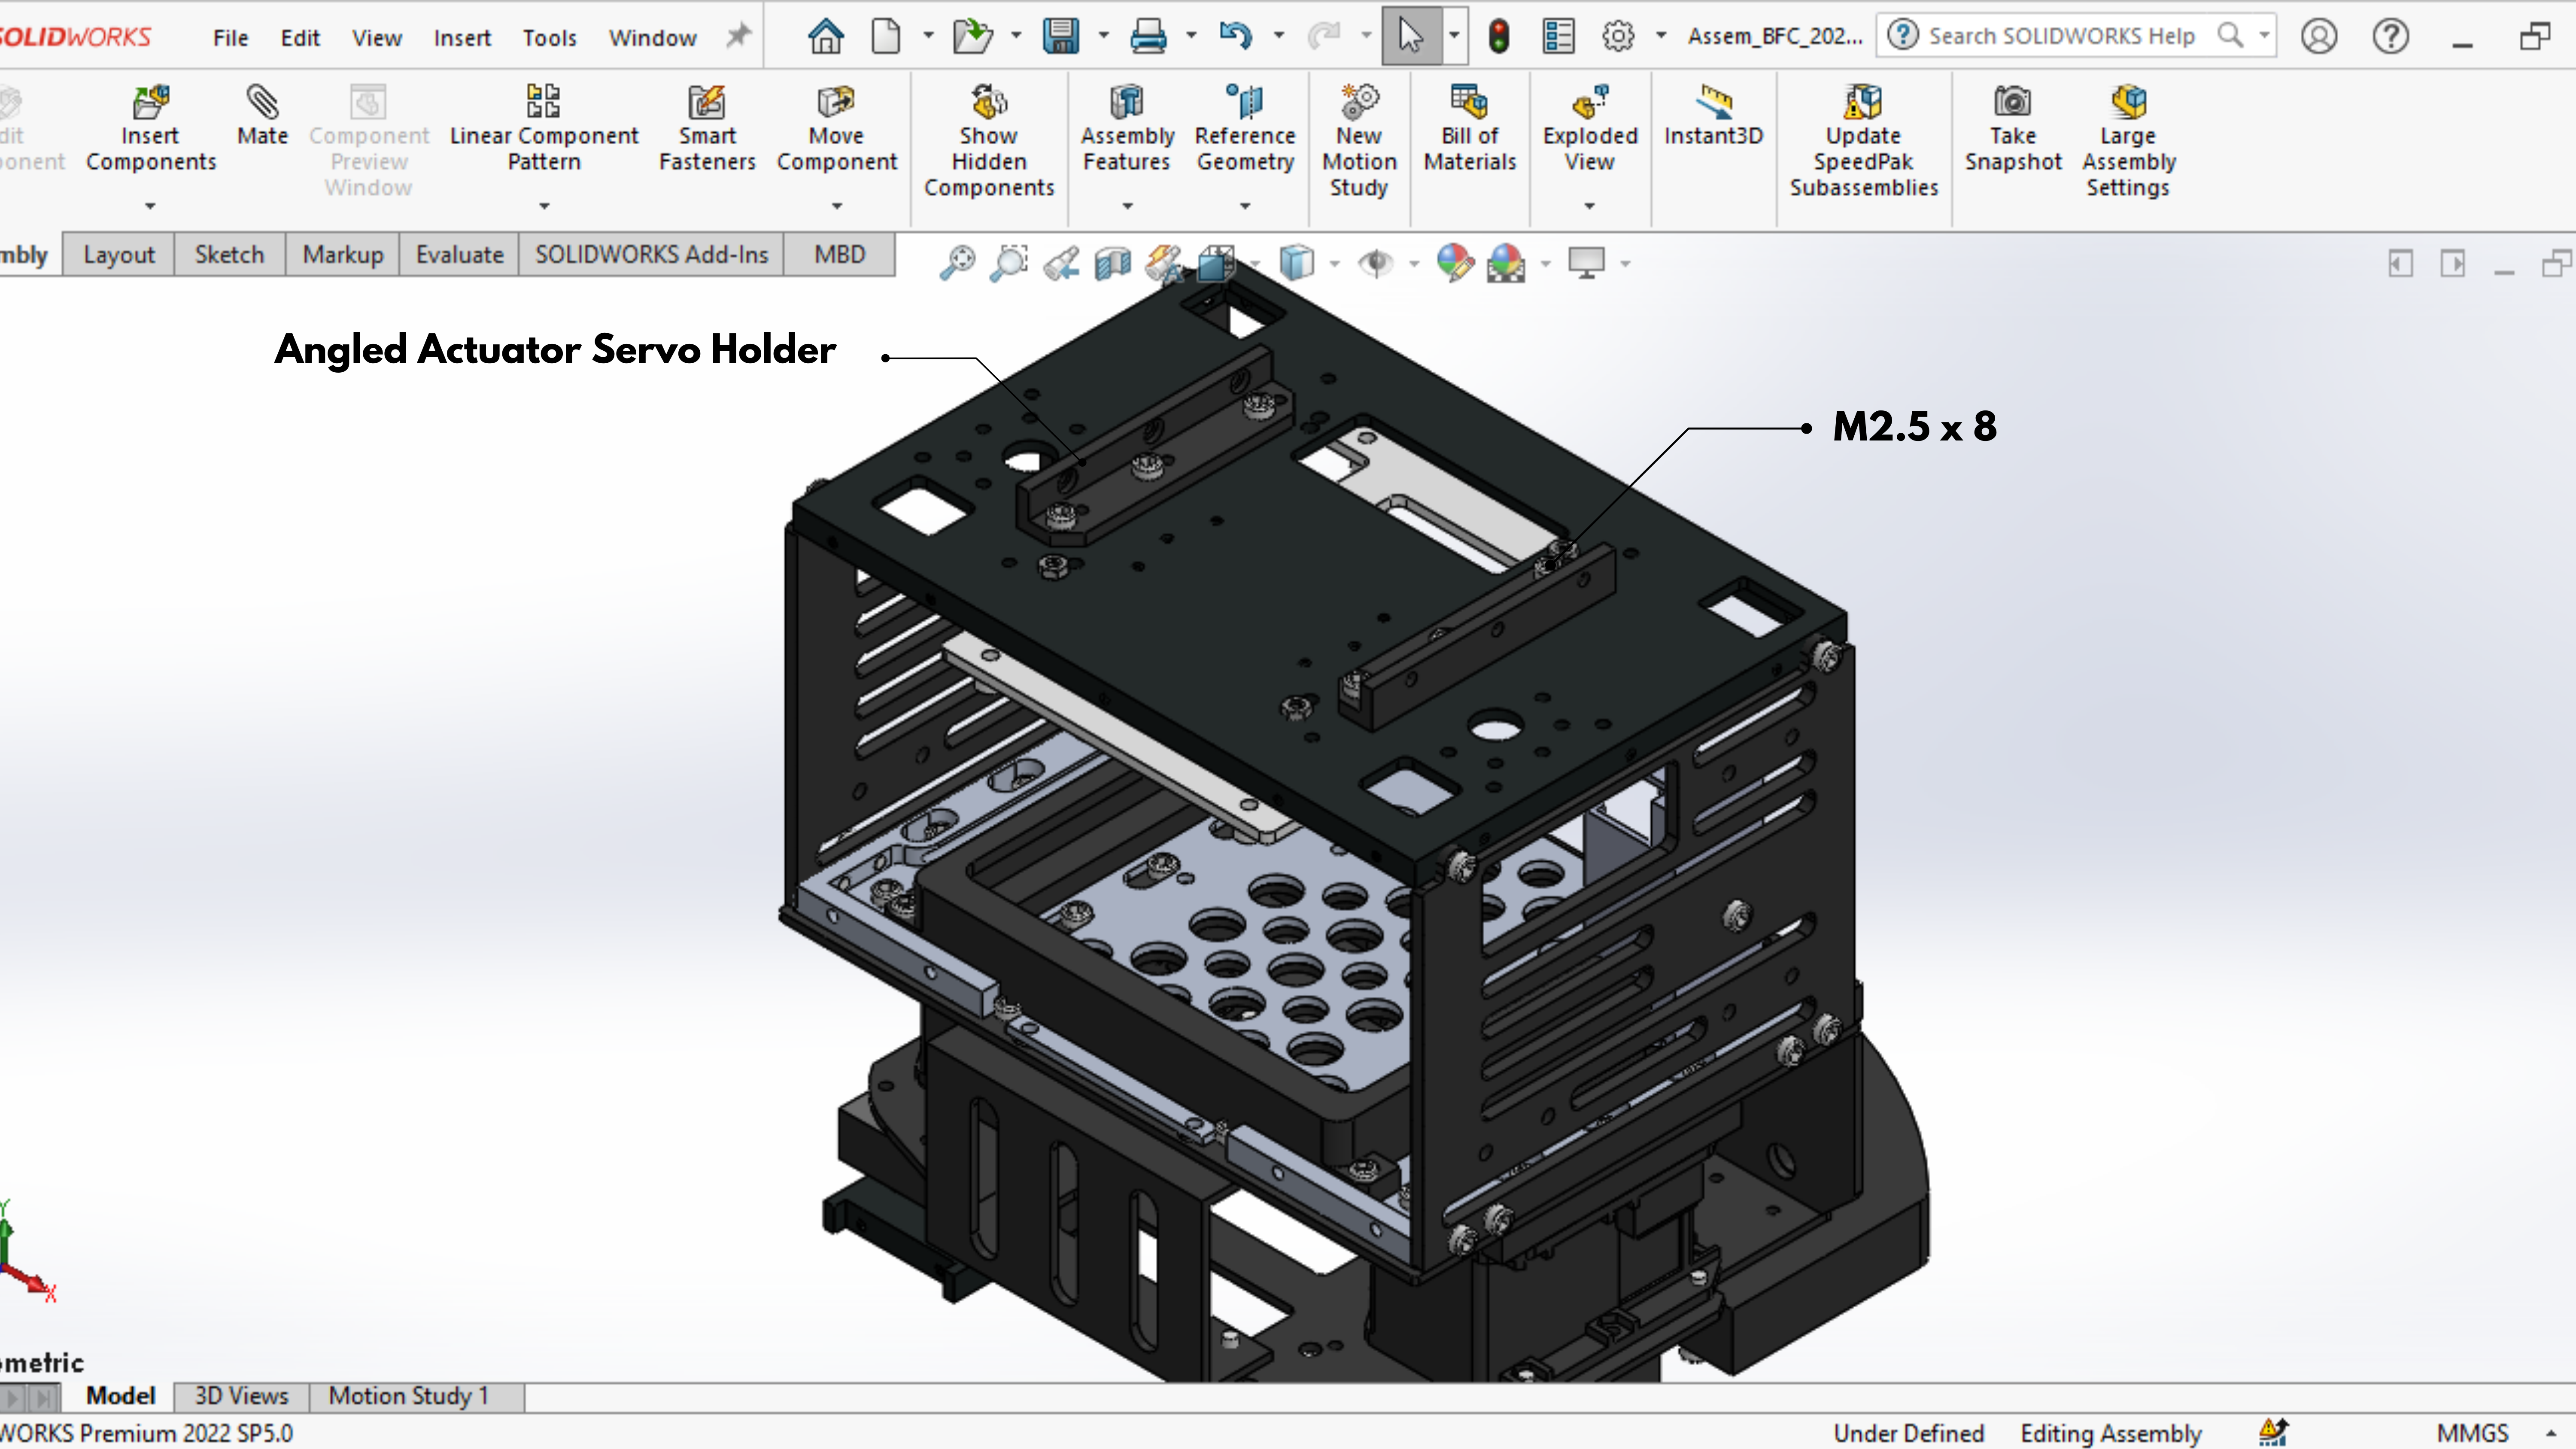Click the Home icon in the quick access bar

coord(825,37)
